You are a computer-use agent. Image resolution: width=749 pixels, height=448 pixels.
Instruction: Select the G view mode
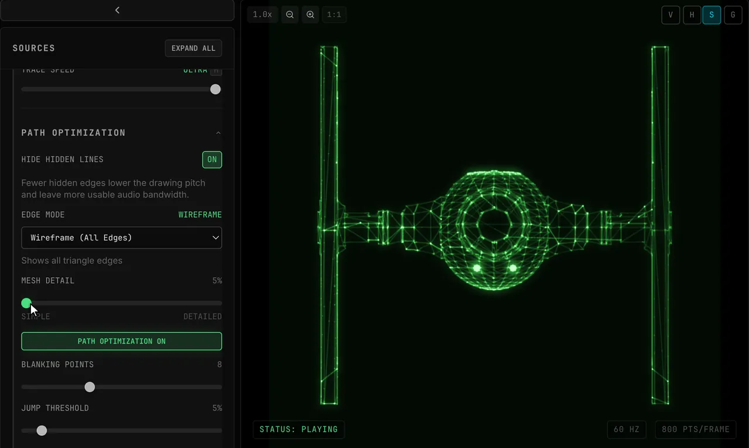pos(733,15)
